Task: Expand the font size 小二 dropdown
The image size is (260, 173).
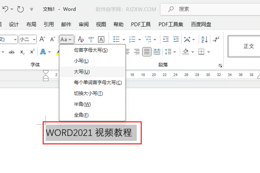Action: (34, 39)
